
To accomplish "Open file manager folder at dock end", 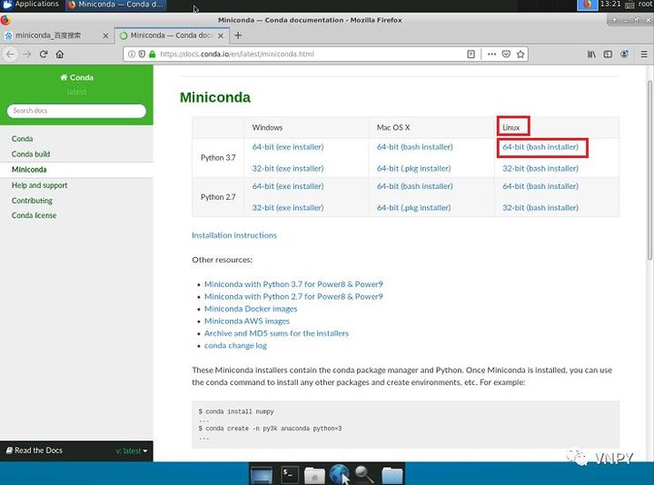I will coord(392,475).
